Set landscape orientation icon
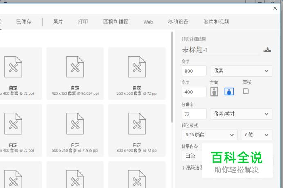This screenshot has height=188, width=283. [x=229, y=91]
